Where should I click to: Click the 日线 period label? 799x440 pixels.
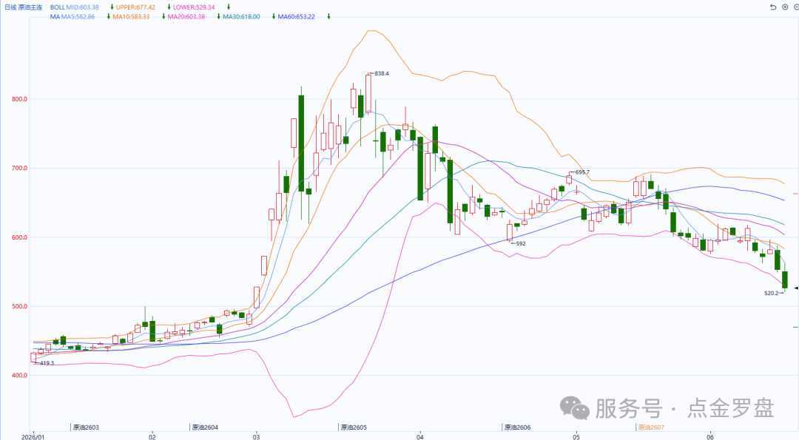[10, 7]
